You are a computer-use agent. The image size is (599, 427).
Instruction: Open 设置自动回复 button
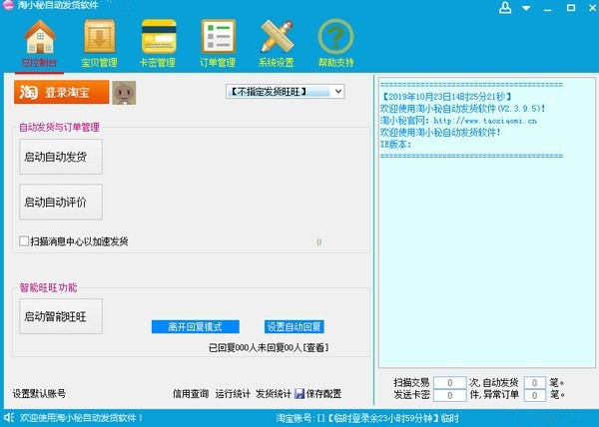(295, 326)
